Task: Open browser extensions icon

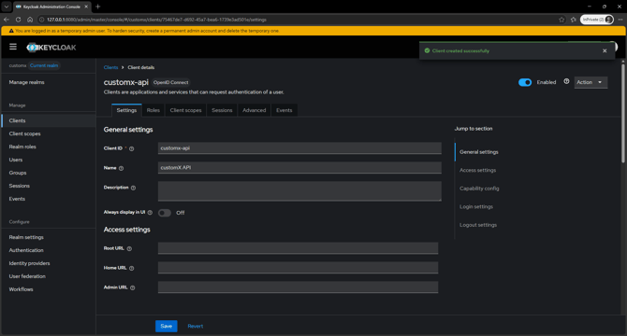Action: (574, 20)
